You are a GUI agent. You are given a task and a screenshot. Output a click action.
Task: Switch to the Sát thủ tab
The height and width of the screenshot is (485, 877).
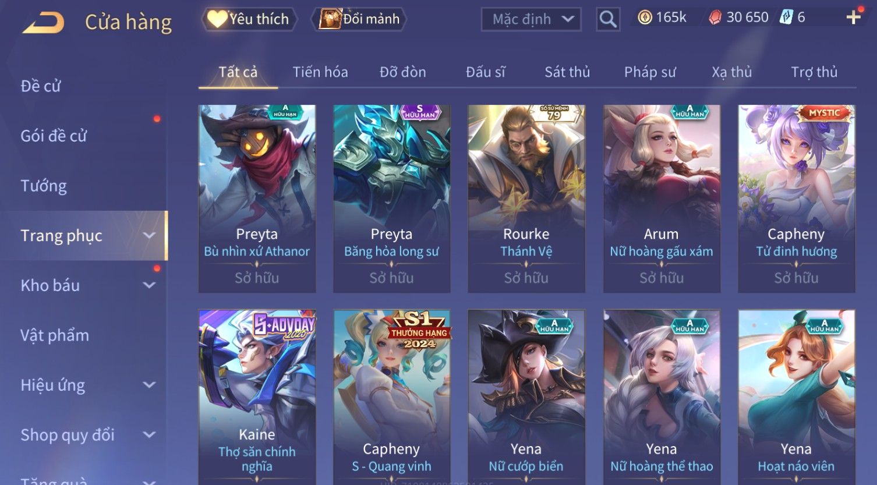click(x=567, y=72)
